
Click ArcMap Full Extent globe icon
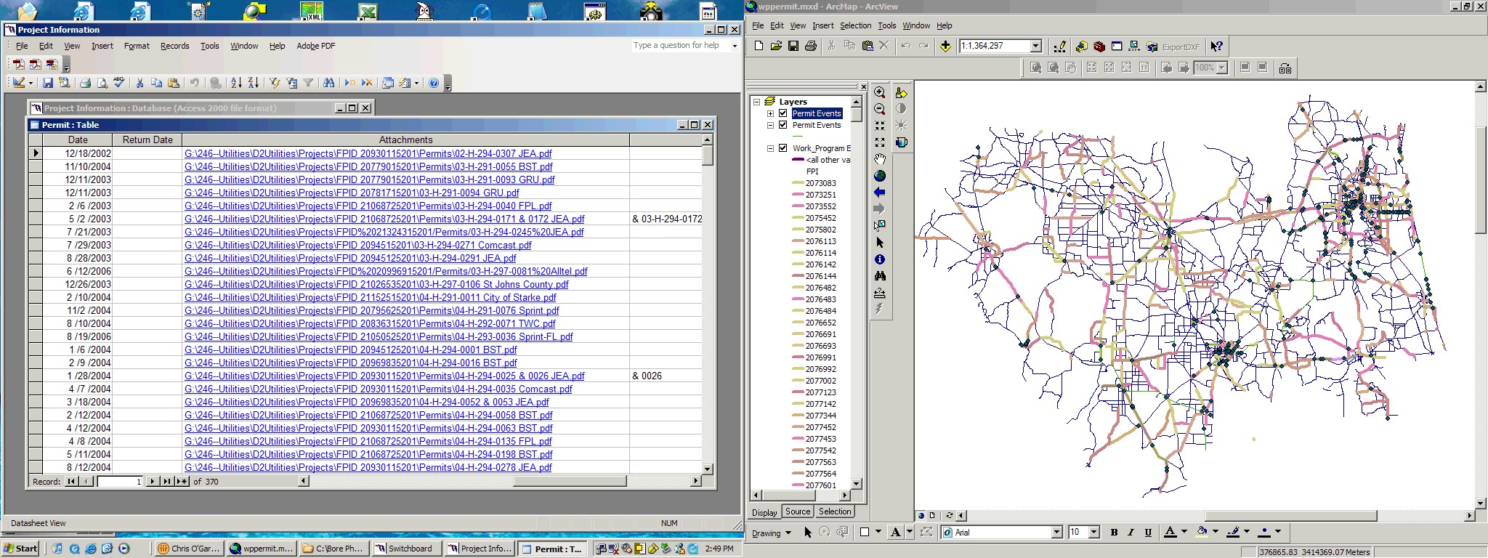pyautogui.click(x=880, y=176)
